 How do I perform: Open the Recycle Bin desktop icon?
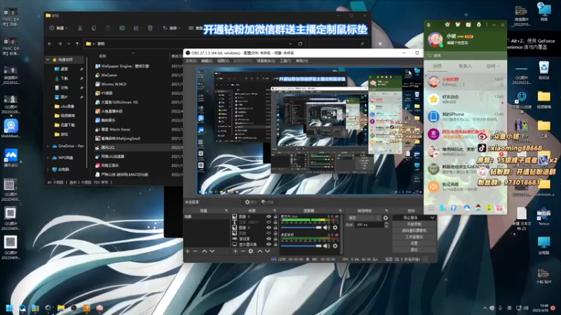pos(544,71)
